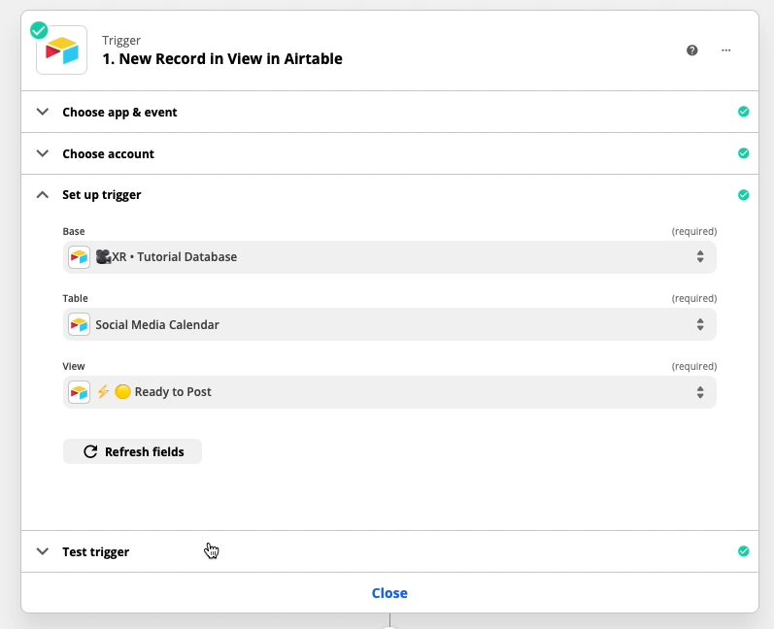
Task: Click the green check beside Set up trigger
Action: coord(743,195)
